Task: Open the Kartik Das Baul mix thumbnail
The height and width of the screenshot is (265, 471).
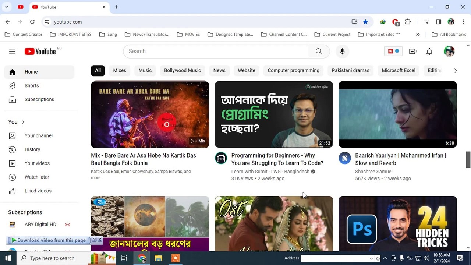Action: (x=150, y=114)
